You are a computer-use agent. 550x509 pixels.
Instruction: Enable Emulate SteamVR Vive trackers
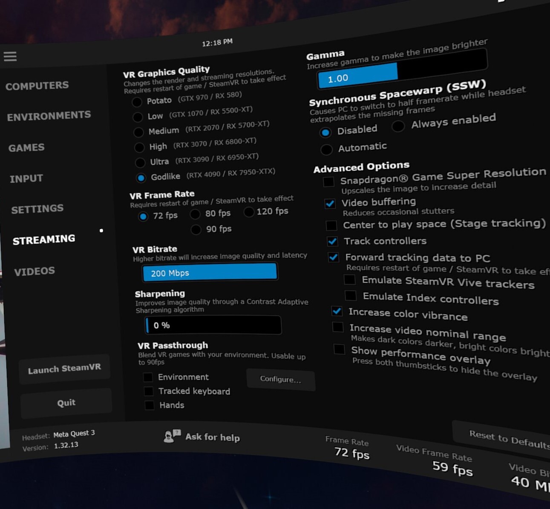pos(349,280)
